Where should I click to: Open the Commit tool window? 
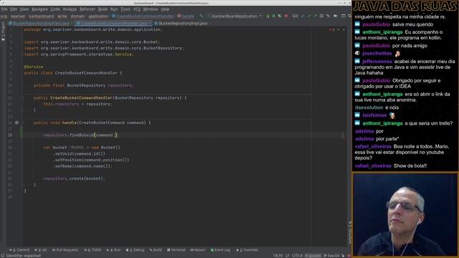tap(19, 250)
